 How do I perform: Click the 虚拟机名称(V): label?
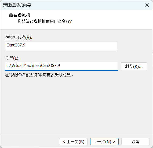click(x=19, y=38)
